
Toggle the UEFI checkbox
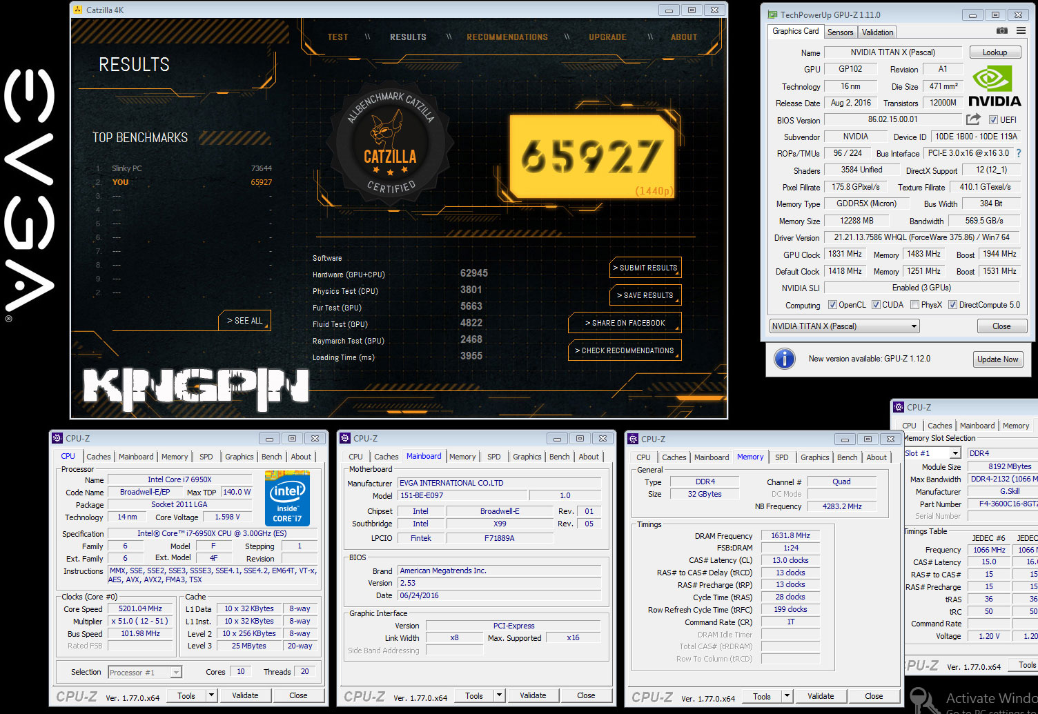993,120
